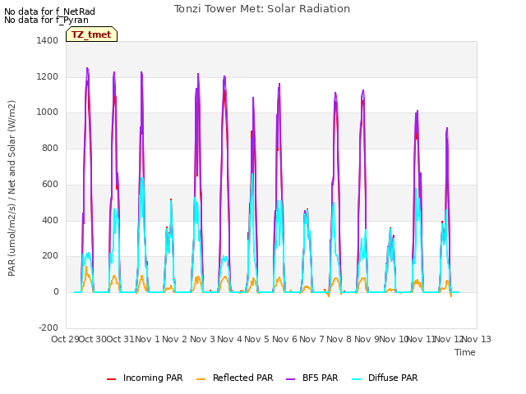Click the Nov 10 x-axis tick label
The image size is (526, 394).
click(394, 339)
